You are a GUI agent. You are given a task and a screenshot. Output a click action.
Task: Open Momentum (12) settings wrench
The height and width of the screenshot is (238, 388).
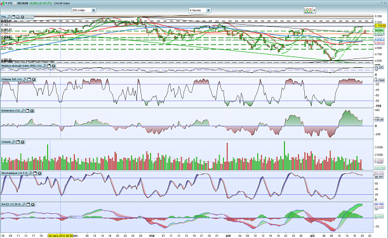coord(23,110)
